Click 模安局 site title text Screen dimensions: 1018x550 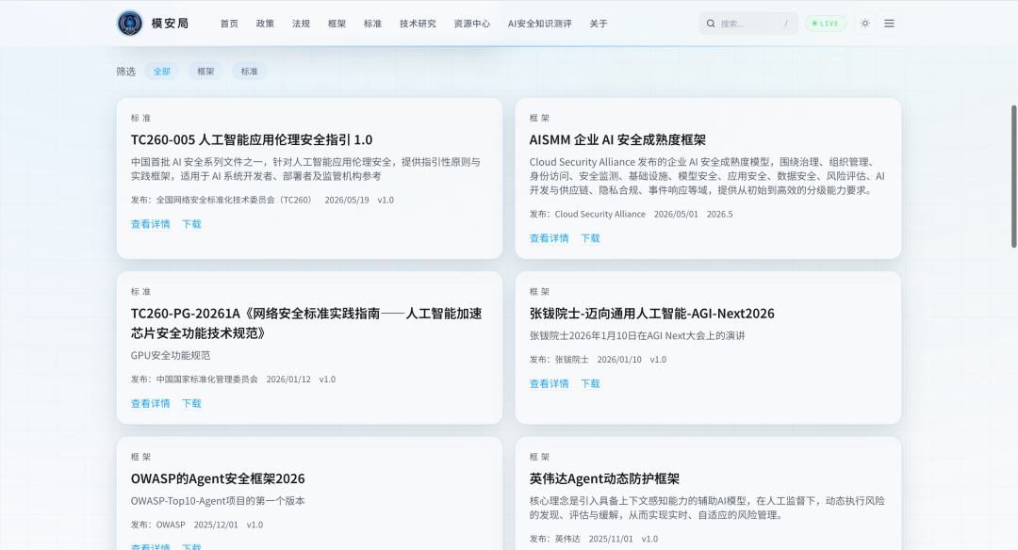170,24
